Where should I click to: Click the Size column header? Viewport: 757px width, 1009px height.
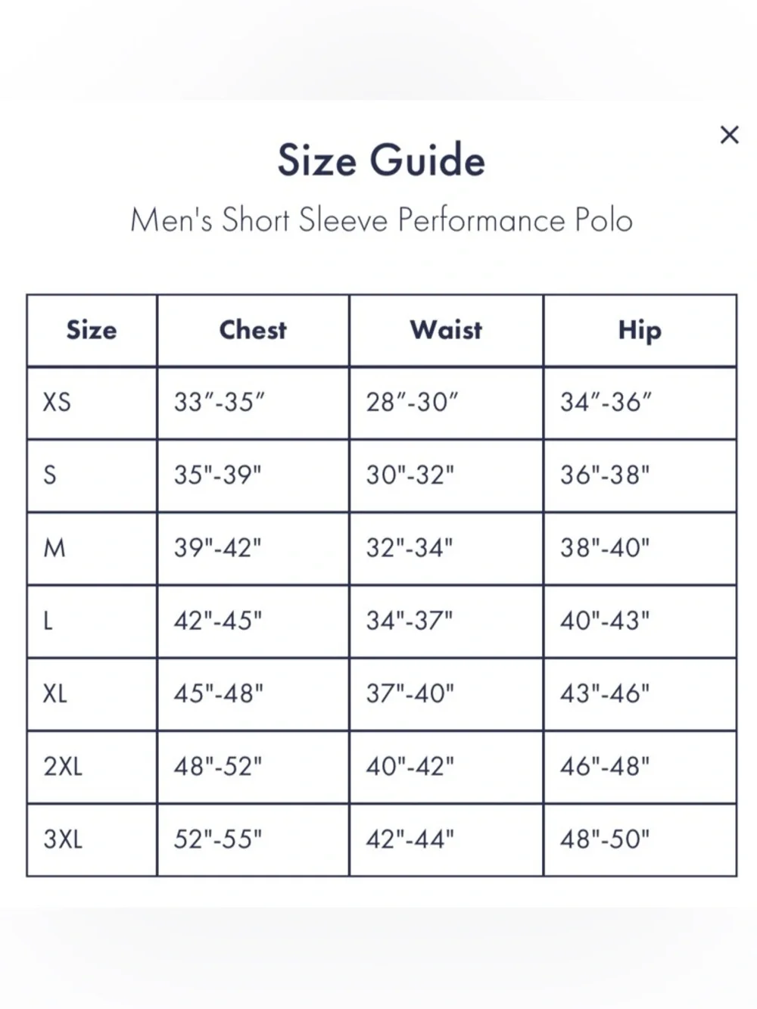click(92, 330)
